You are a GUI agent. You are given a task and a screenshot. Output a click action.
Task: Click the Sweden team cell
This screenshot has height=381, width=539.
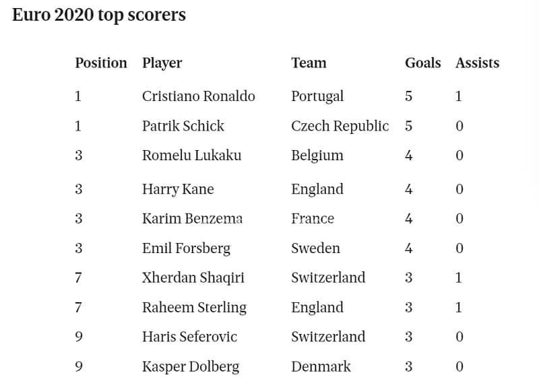pyautogui.click(x=315, y=248)
